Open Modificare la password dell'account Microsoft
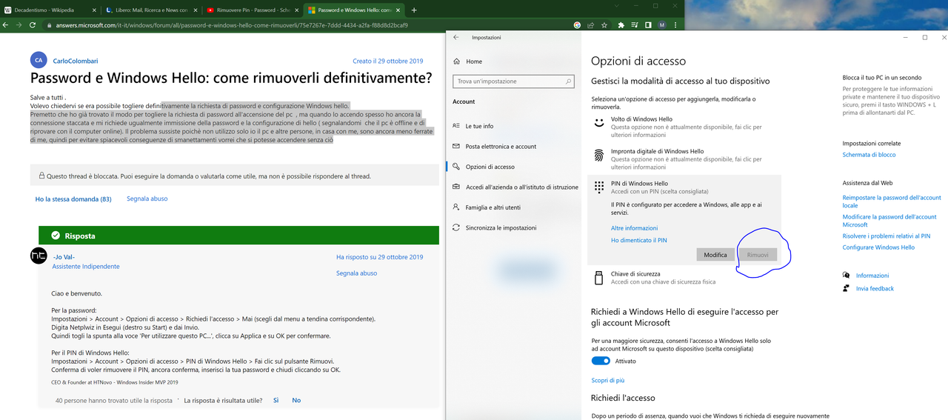This screenshot has height=420, width=948. (x=889, y=221)
